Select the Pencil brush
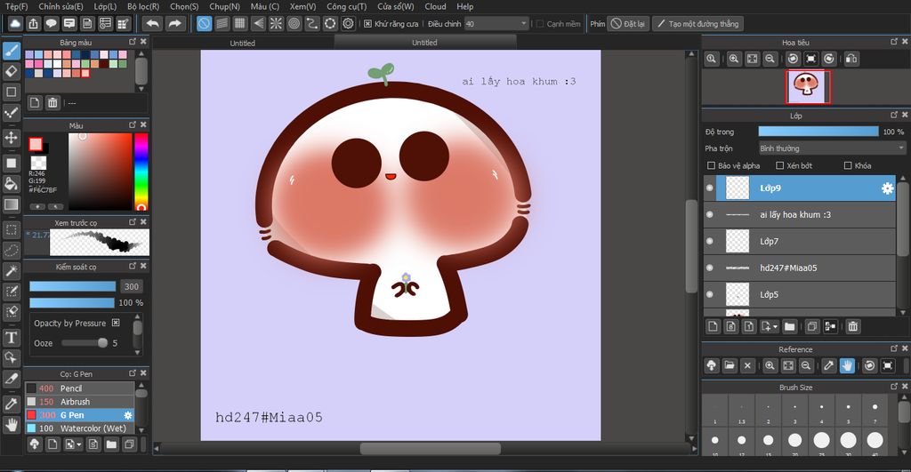The width and height of the screenshot is (911, 472). point(79,388)
